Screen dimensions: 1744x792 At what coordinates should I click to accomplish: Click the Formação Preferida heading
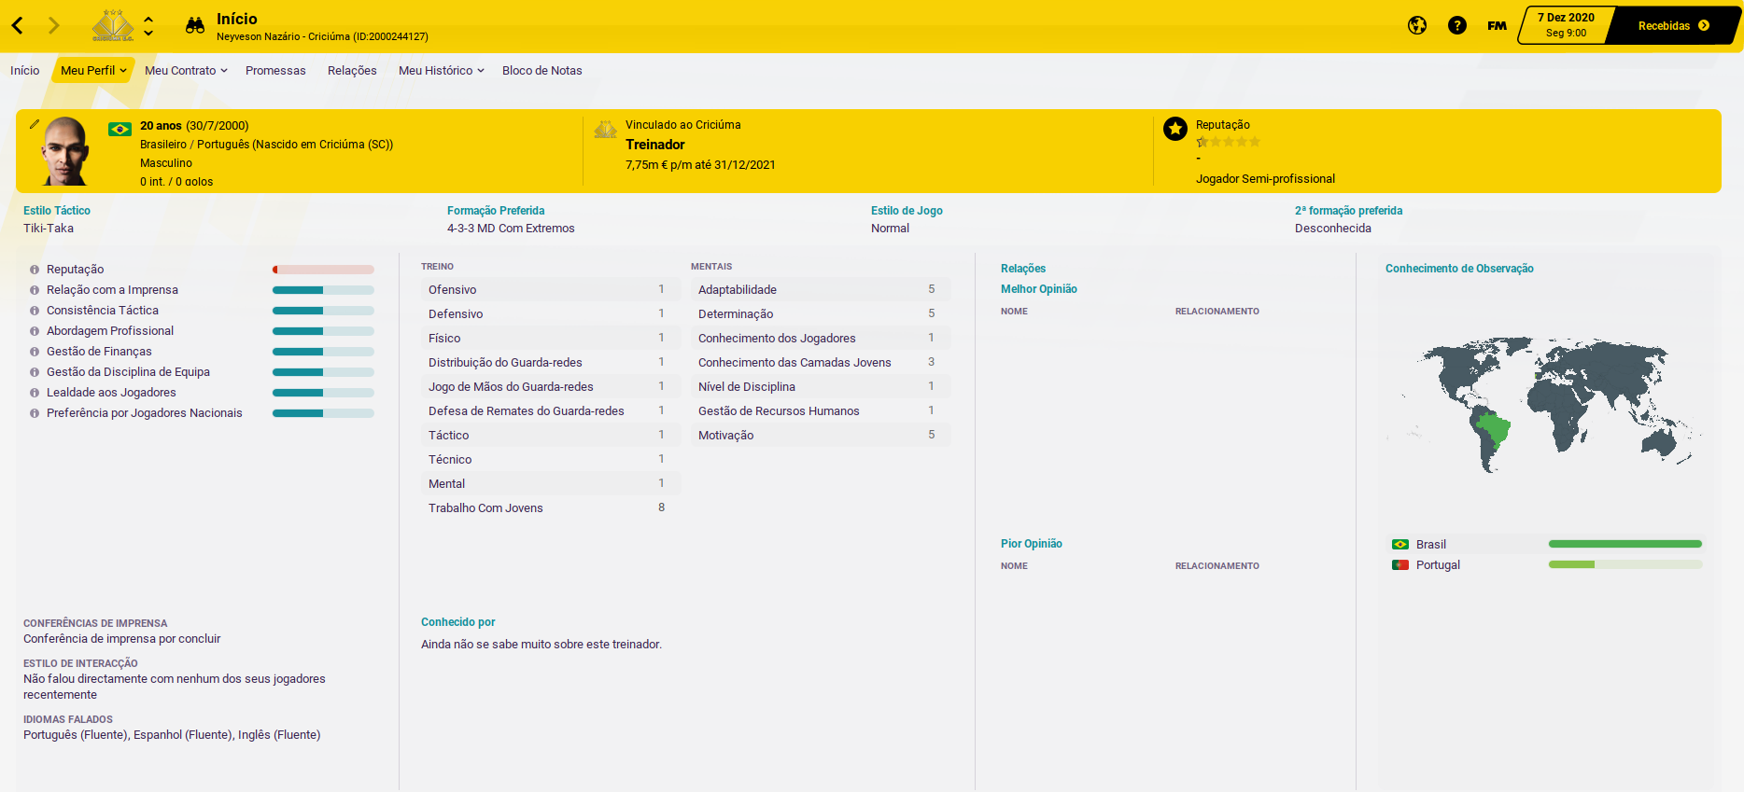[x=496, y=211]
